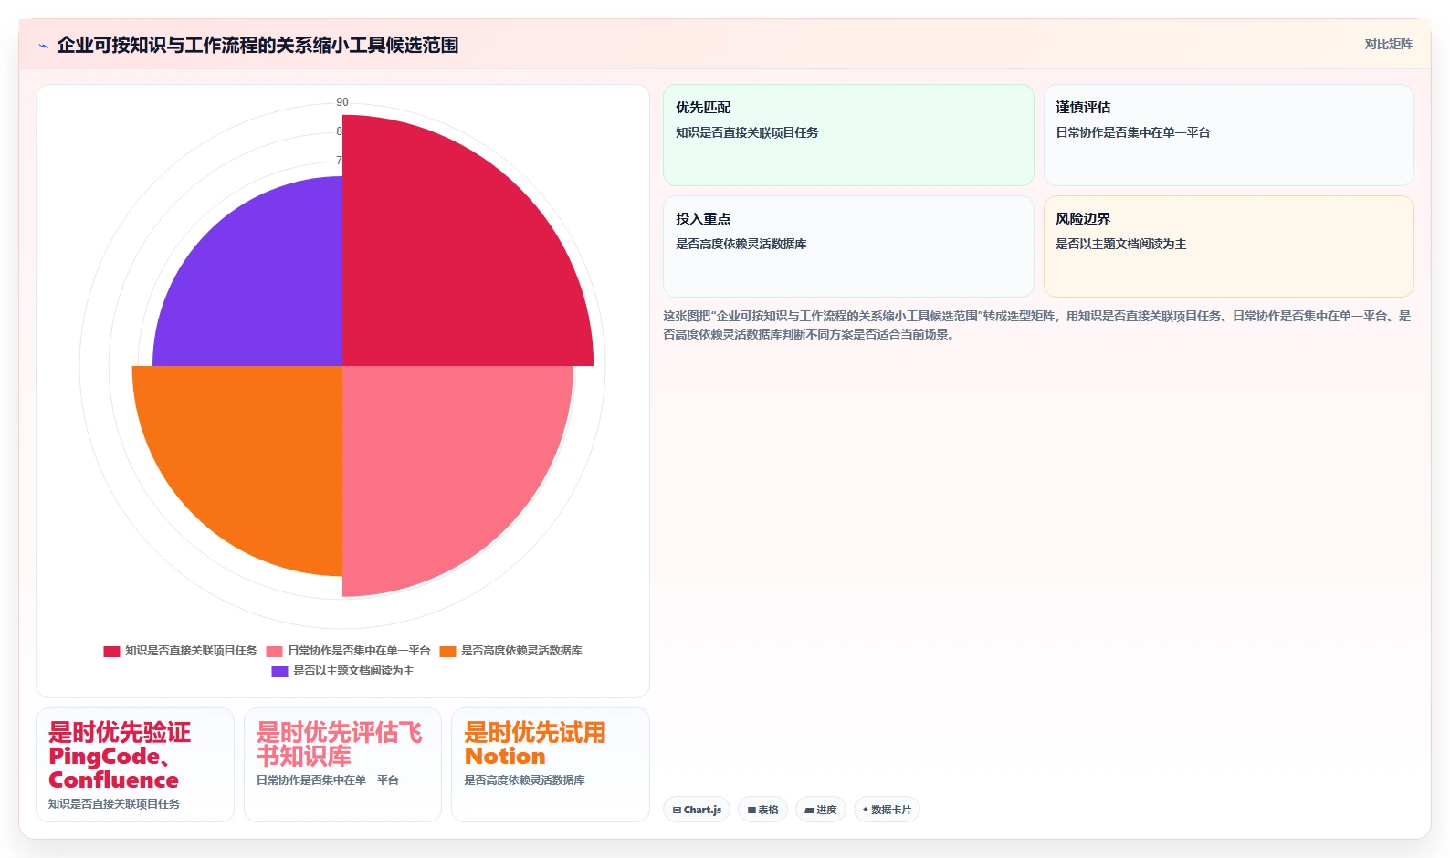Image resolution: width=1450 pixels, height=858 pixels.
Task: Click the 对比矩阵 tag in the header
Action: coord(1388,45)
